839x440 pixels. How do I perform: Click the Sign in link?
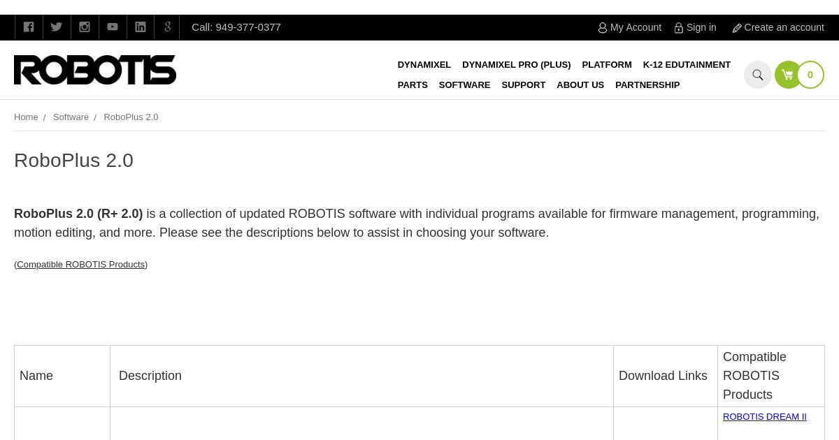pos(696,27)
